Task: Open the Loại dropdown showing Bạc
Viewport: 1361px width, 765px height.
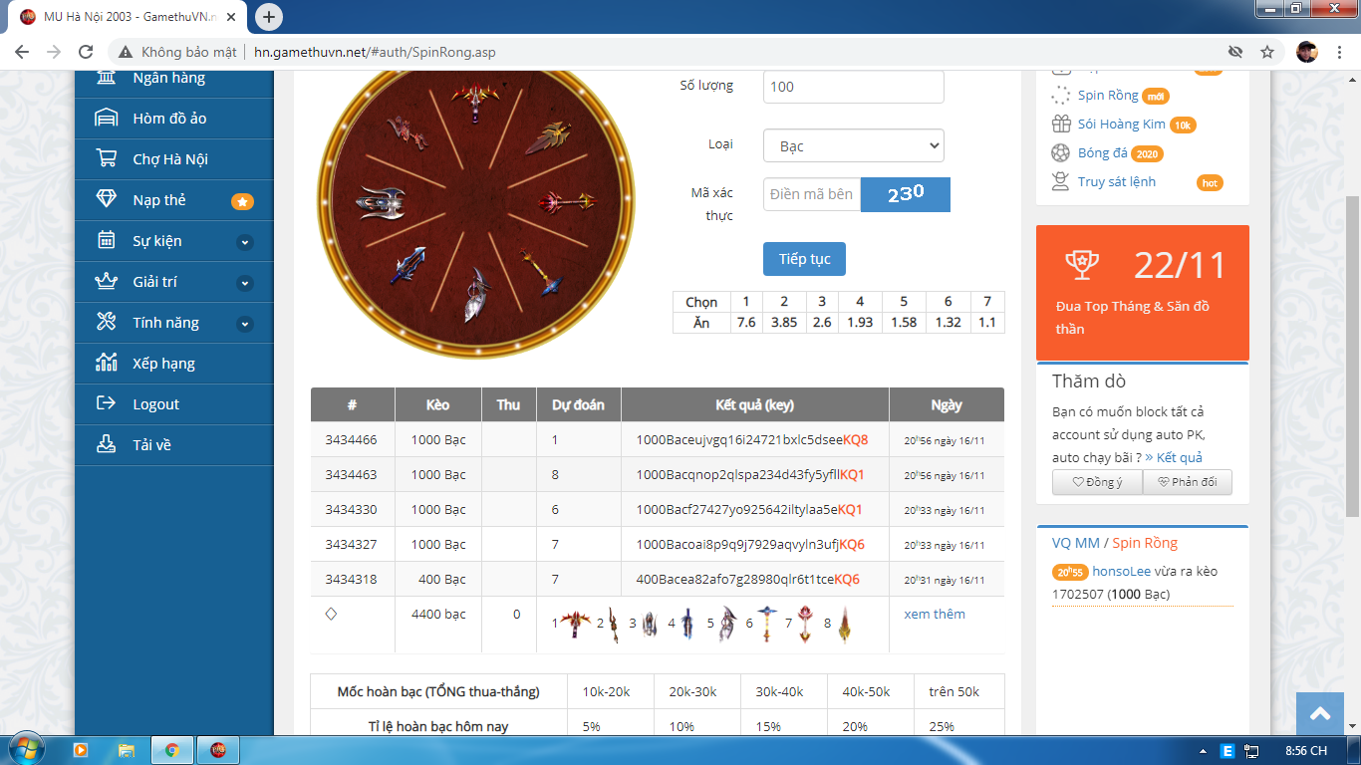Action: click(x=853, y=145)
